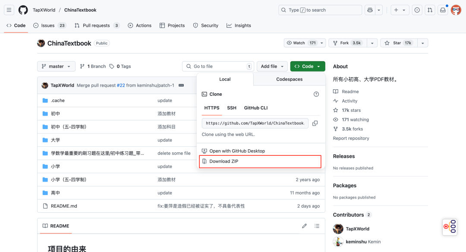Select the SSH clone tab
466x252 pixels.
click(x=232, y=108)
